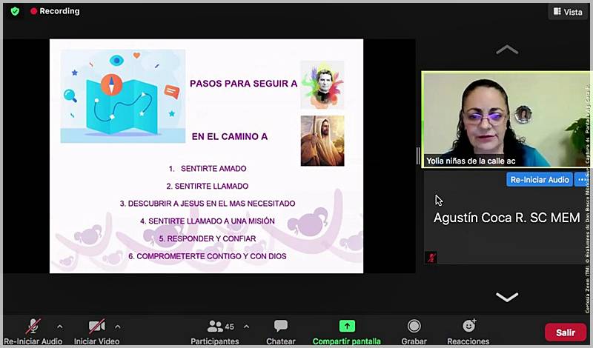Open the encryption shield info icon
This screenshot has width=593, height=348.
click(x=15, y=11)
